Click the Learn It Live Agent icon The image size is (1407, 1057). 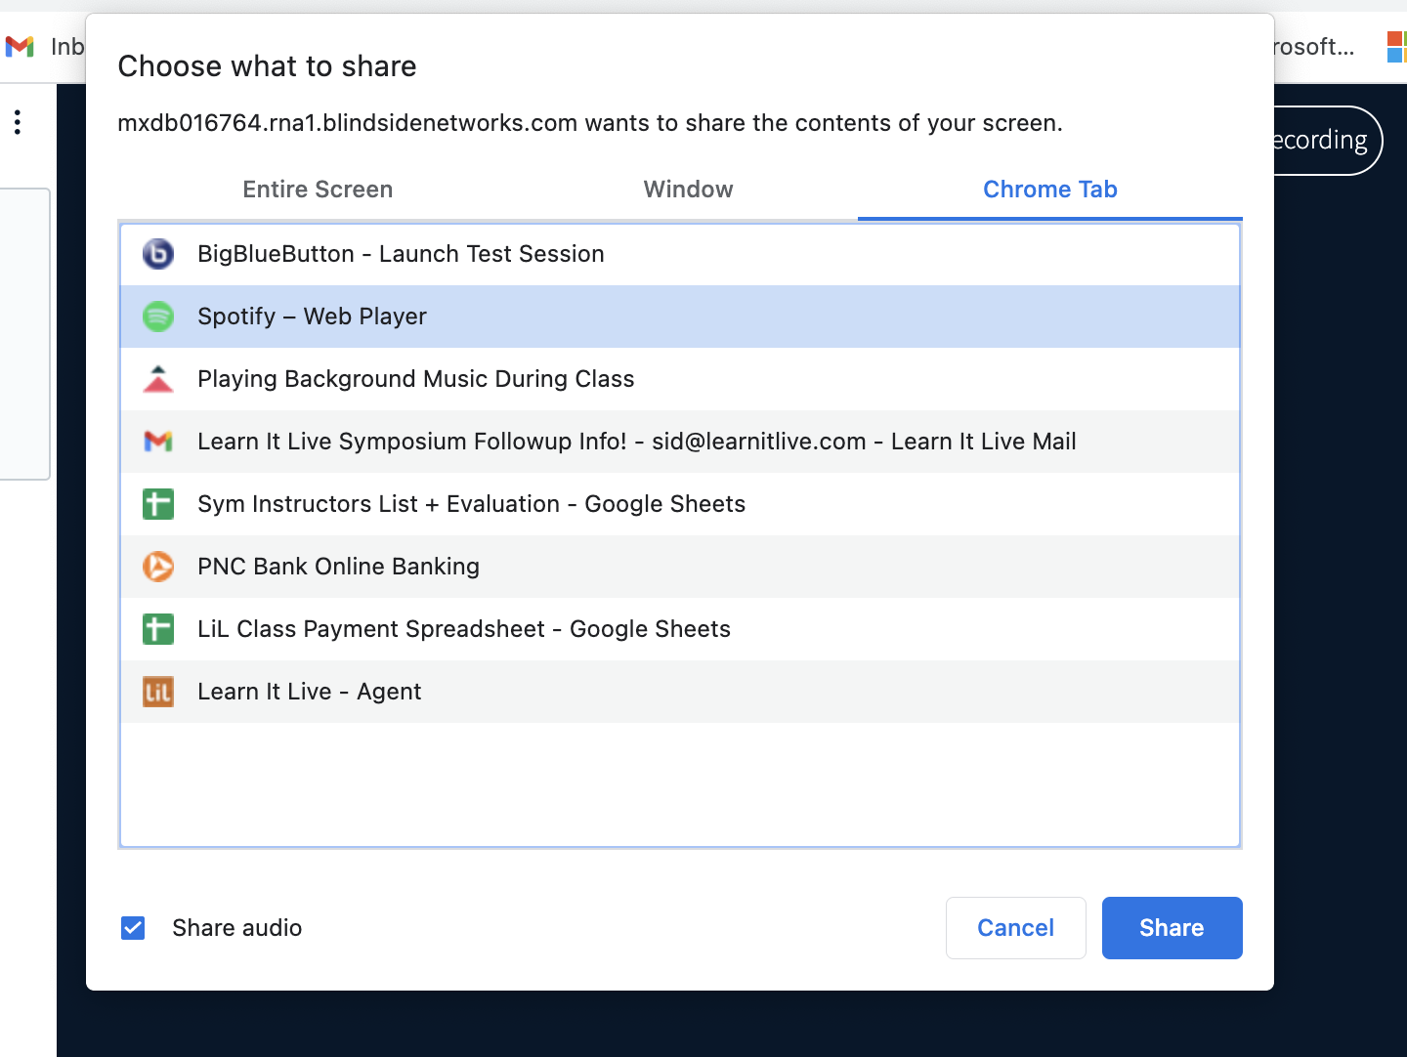pyautogui.click(x=158, y=692)
